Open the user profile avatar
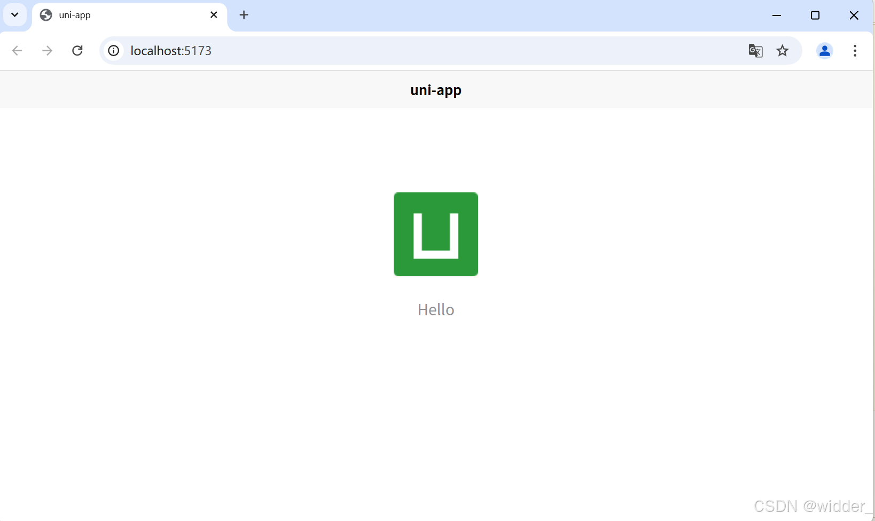 tap(825, 51)
